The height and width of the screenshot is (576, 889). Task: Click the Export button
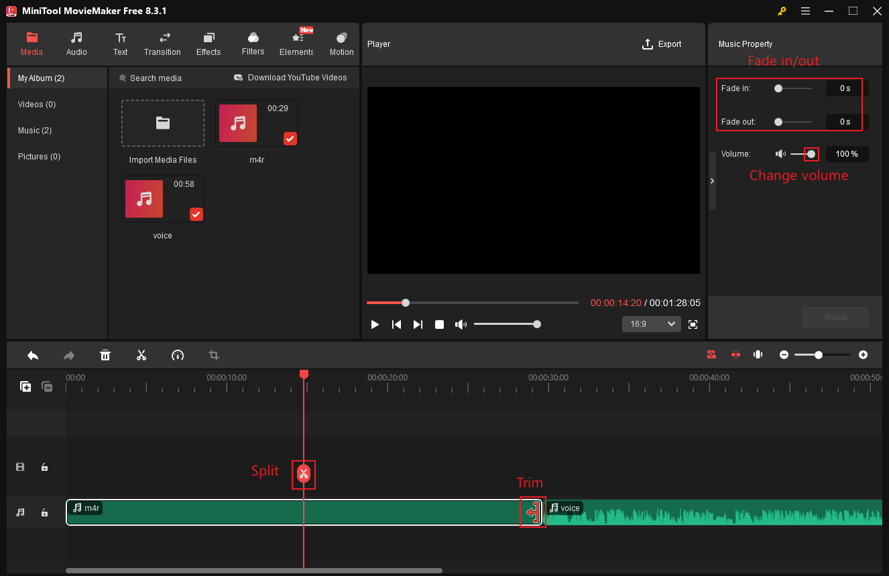point(662,44)
